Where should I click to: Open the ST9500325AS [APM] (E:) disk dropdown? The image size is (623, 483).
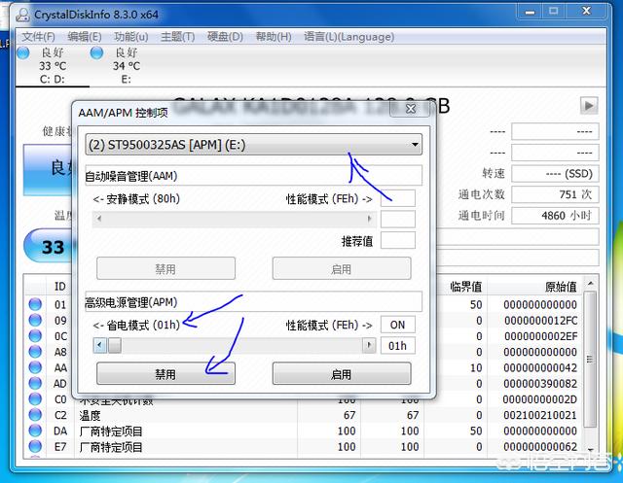[253, 145]
